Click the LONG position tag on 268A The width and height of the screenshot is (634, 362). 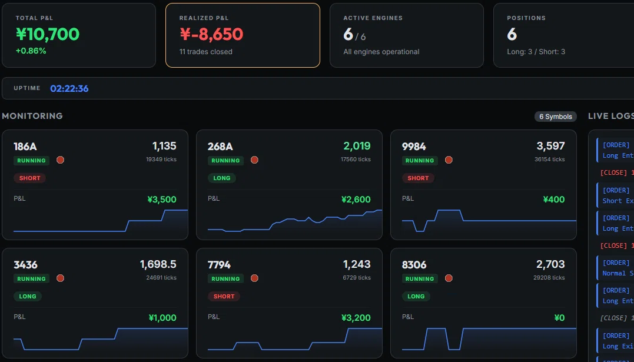[x=221, y=178]
